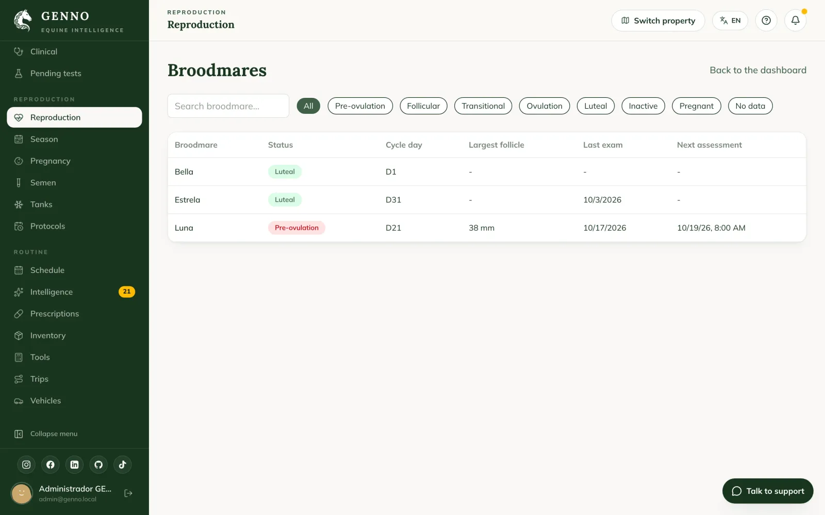The width and height of the screenshot is (825, 515).
Task: Filter by Luteal chip
Action: (596, 106)
